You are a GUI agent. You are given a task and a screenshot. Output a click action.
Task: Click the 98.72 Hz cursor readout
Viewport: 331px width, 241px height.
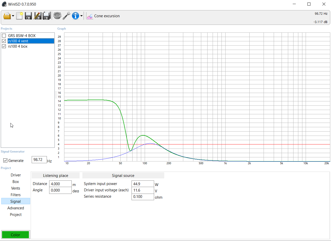coord(321,14)
